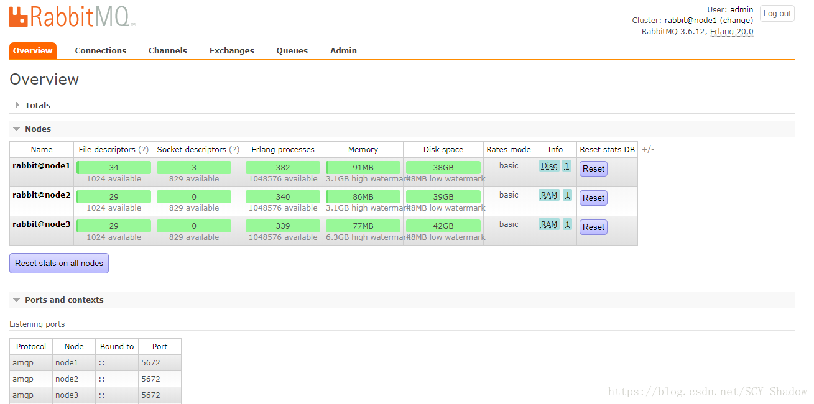Image resolution: width=814 pixels, height=404 pixels.
Task: Click the info count badge for node3
Action: click(567, 224)
